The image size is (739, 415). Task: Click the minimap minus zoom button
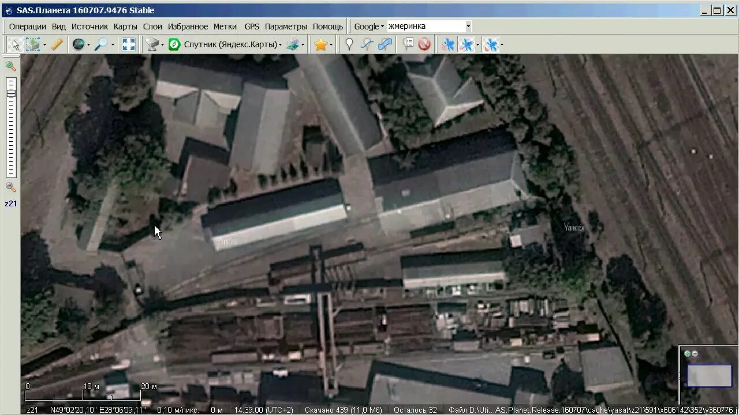[x=694, y=354]
